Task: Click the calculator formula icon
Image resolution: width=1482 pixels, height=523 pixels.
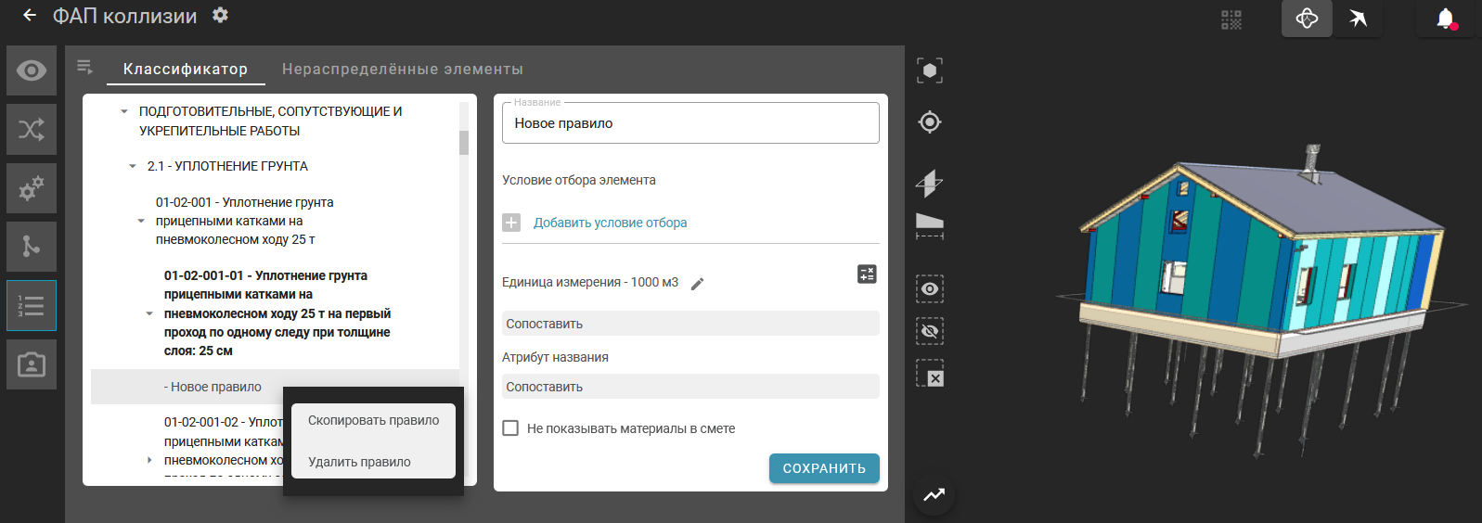Action: (x=867, y=274)
